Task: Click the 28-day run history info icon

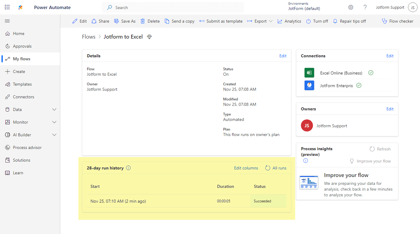Action: (x=128, y=168)
